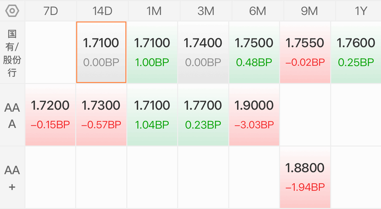Screen dimensions: 381x209
Task: Select the AA+ row label
Action: (12, 178)
